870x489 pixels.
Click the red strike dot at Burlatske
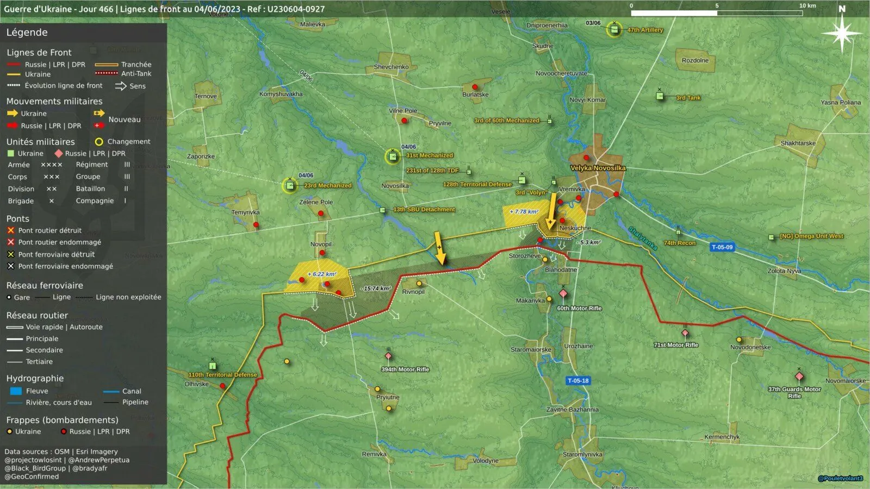(x=475, y=87)
